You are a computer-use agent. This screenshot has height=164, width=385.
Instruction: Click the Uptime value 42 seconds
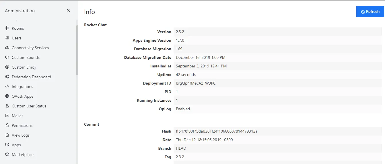click(186, 75)
